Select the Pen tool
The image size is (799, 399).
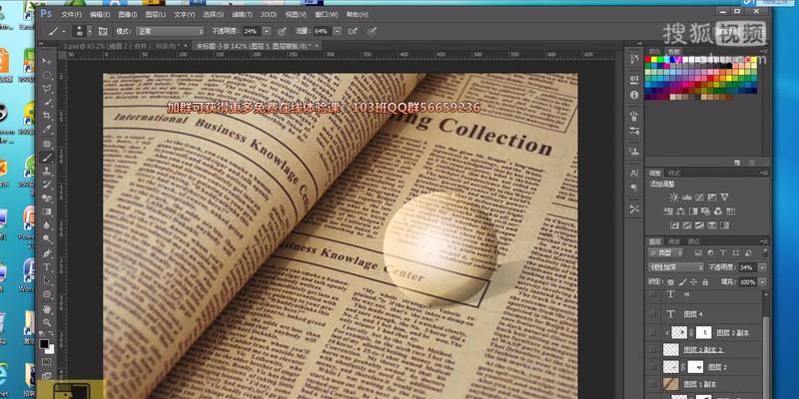point(47,253)
